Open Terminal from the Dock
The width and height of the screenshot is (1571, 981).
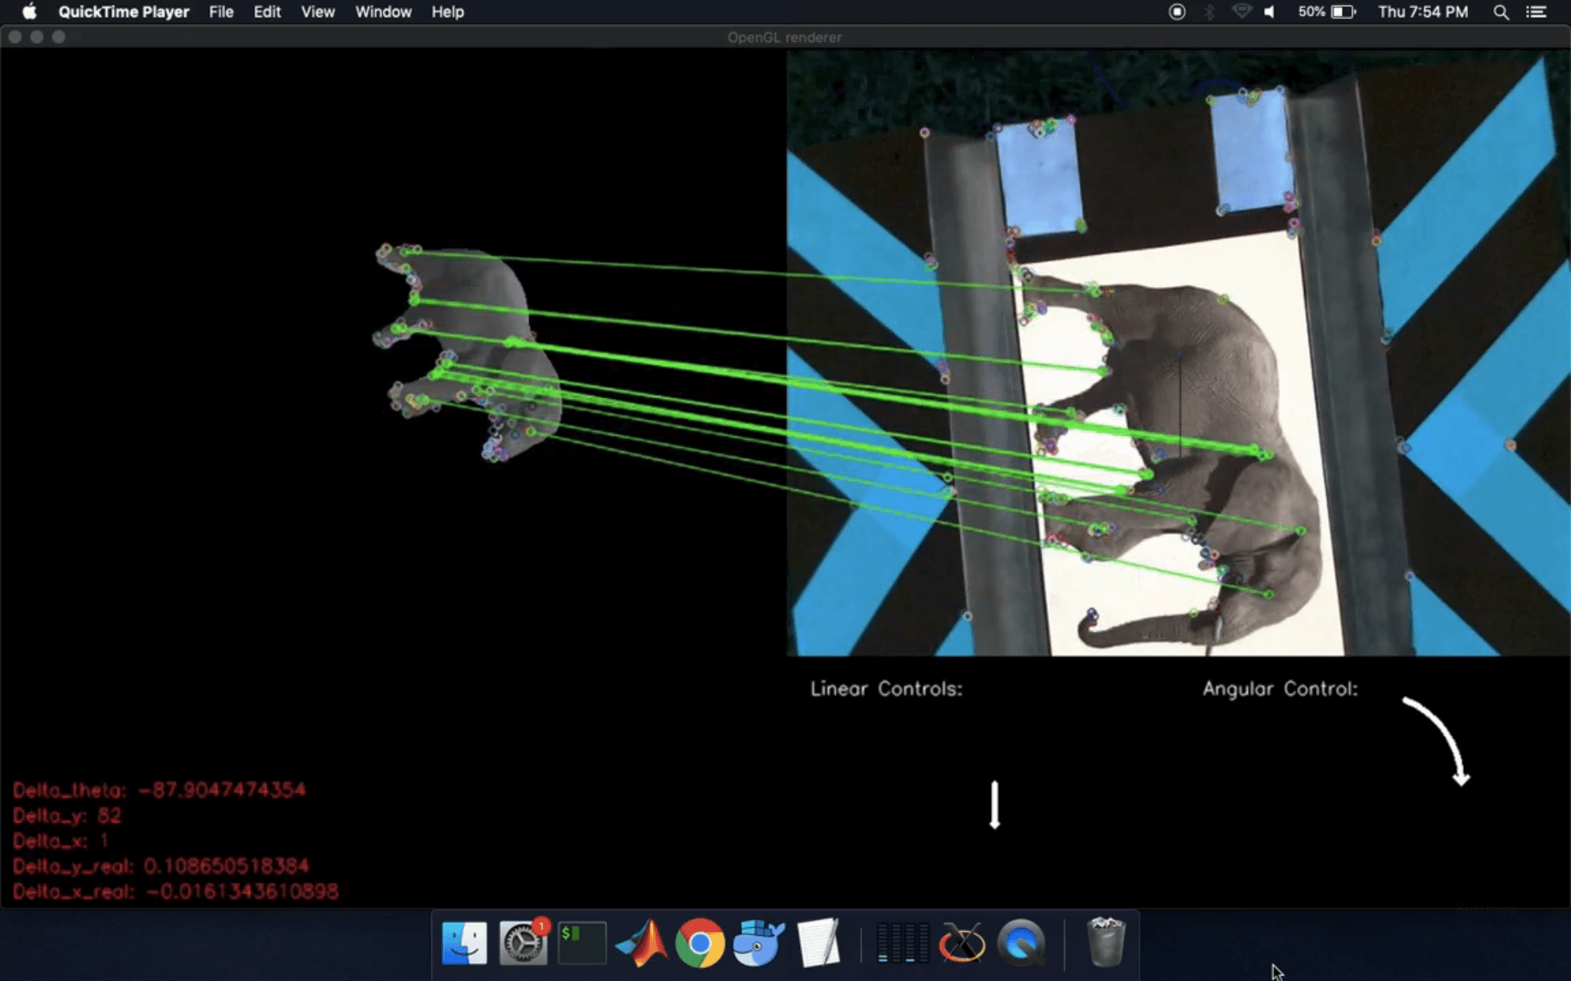(x=582, y=942)
